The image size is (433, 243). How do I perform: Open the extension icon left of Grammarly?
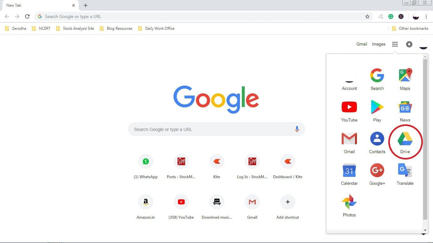pos(381,16)
